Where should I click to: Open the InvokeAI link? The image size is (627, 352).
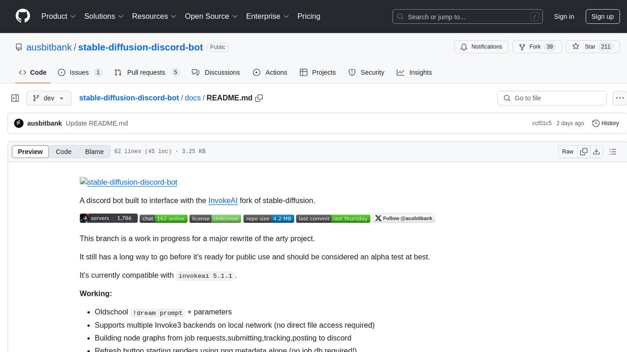223,200
